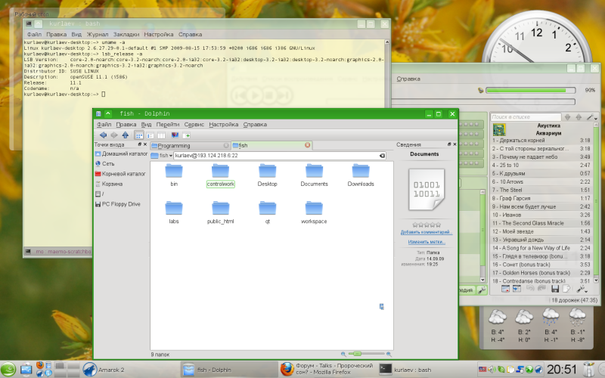Screen dimensions: 605x378
Task: Switch Dolphin to icons view mode
Action: tap(139, 135)
